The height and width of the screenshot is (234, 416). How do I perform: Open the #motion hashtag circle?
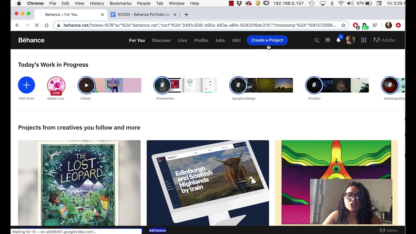pos(314,85)
